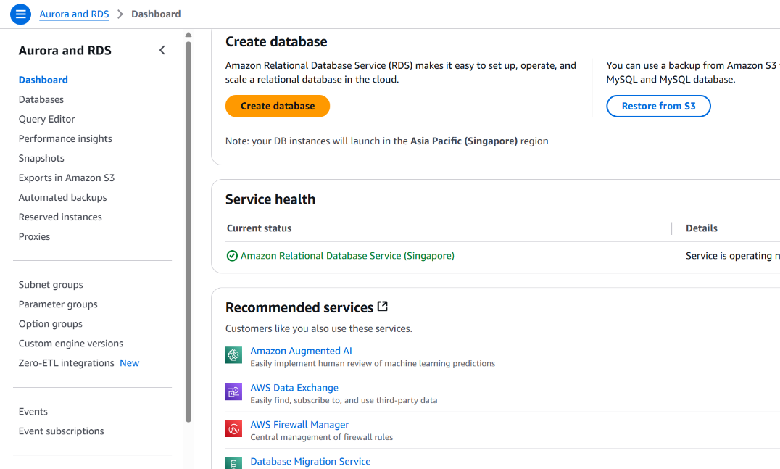The image size is (780, 469).
Task: Open Option groups
Action: 51,324
